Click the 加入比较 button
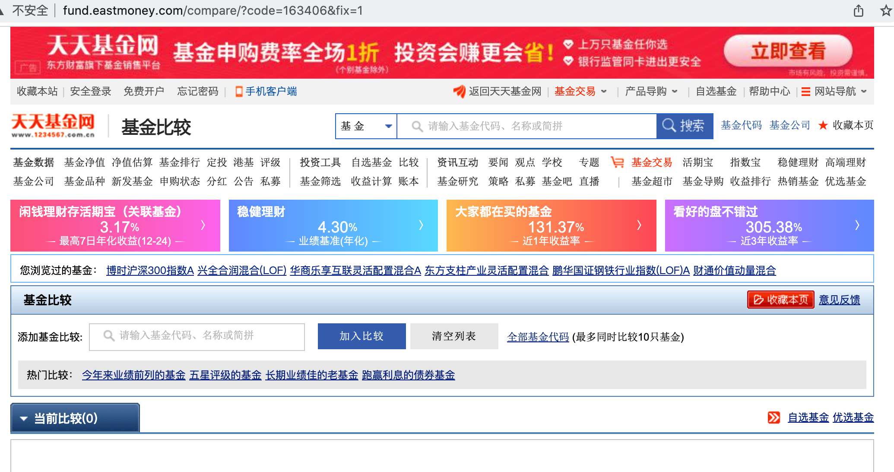The image size is (894, 472). coord(361,336)
